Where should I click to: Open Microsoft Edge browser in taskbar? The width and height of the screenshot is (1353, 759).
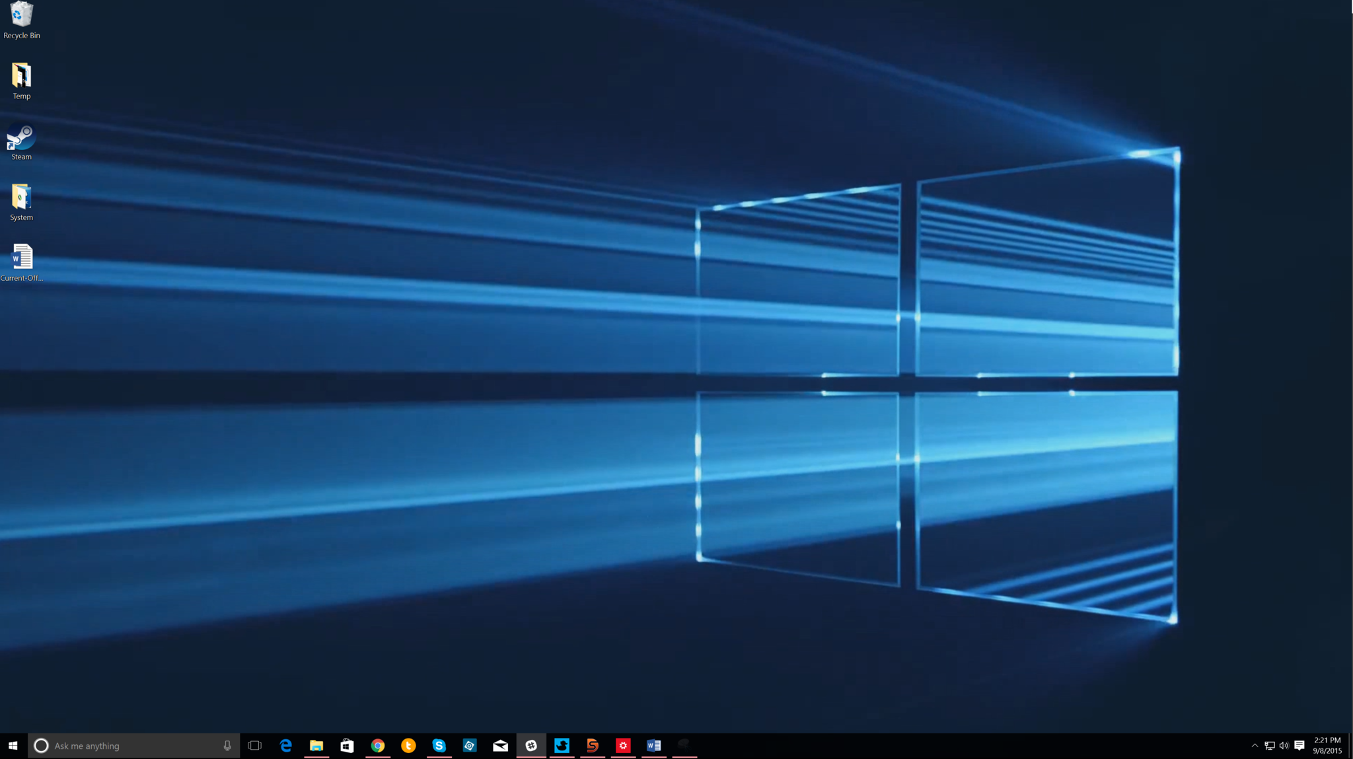(286, 745)
